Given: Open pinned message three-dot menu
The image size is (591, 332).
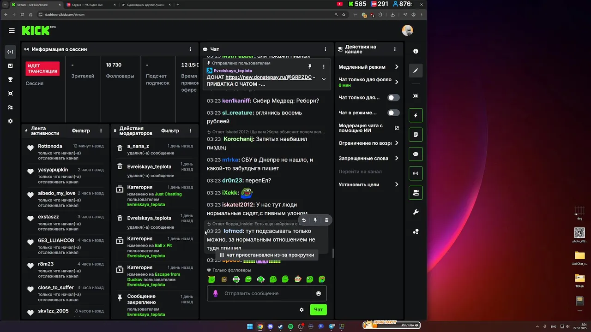Looking at the screenshot, I should click(324, 67).
